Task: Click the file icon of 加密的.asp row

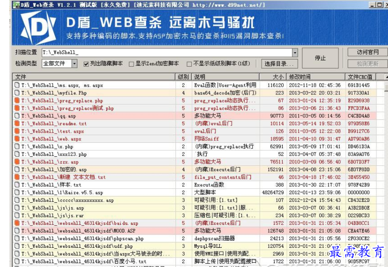Action: 17,169
